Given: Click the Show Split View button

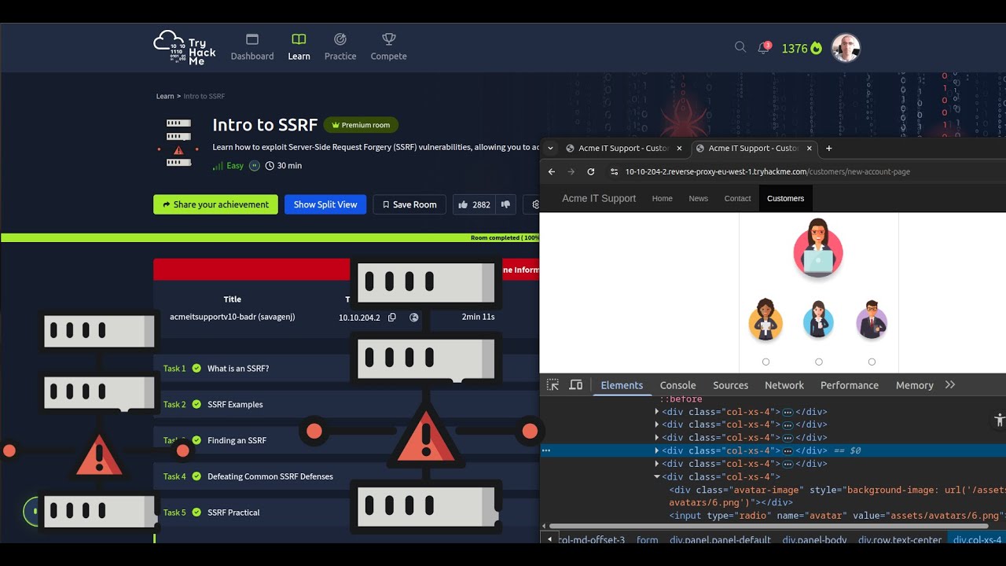Looking at the screenshot, I should [x=325, y=204].
